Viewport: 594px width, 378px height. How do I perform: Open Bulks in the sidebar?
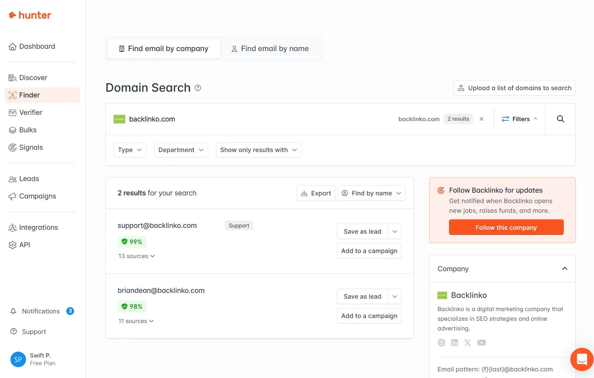(x=22, y=130)
